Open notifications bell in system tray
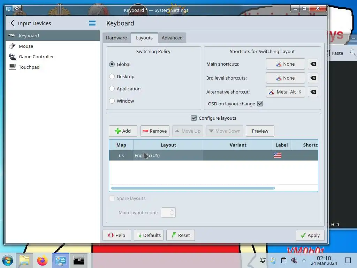Image resolution: width=357 pixels, height=268 pixels. click(x=263, y=260)
